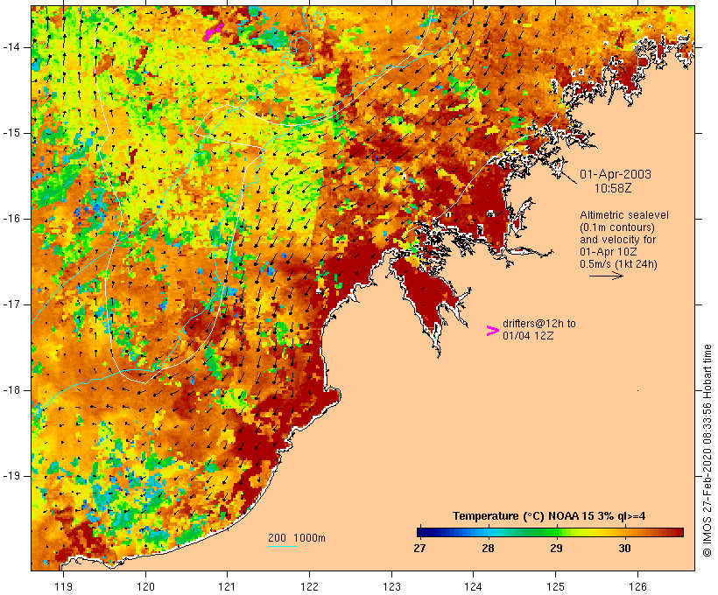Click the magenta drifter track near 121E
Viewport: 718px width, 595px height.
pyautogui.click(x=214, y=31)
